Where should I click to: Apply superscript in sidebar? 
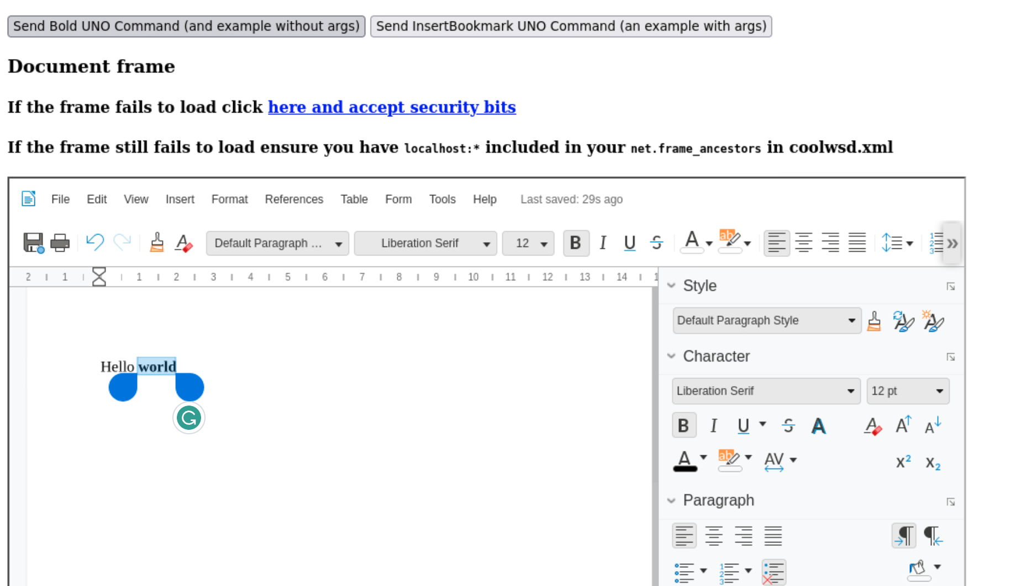click(903, 461)
